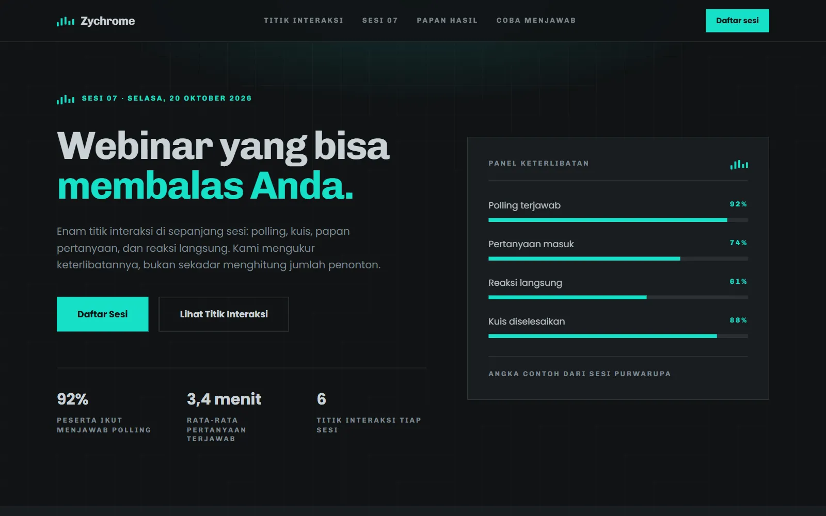826x516 pixels.
Task: Click the hero Daftar Sesi button
Action: pos(102,314)
